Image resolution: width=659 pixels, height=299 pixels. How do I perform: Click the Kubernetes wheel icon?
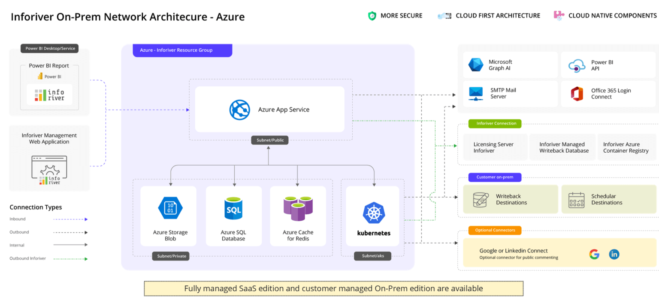[374, 213]
